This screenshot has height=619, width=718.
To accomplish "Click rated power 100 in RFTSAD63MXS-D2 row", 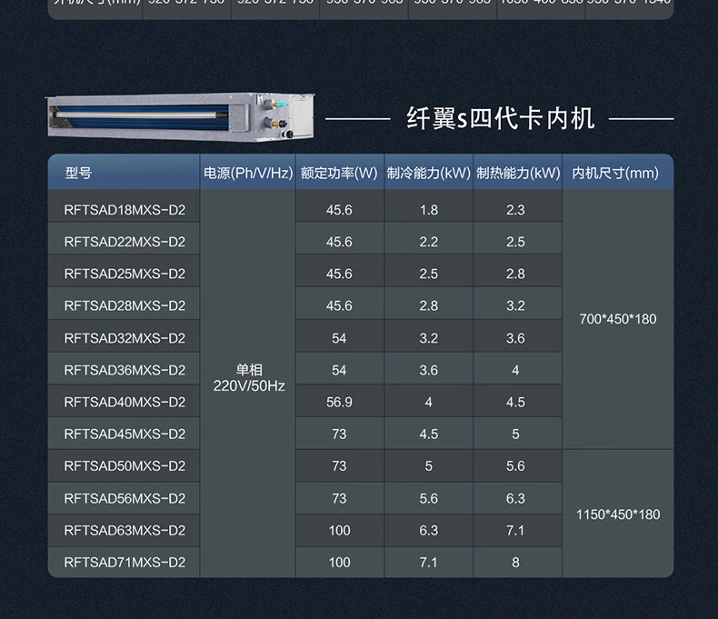I will (339, 530).
